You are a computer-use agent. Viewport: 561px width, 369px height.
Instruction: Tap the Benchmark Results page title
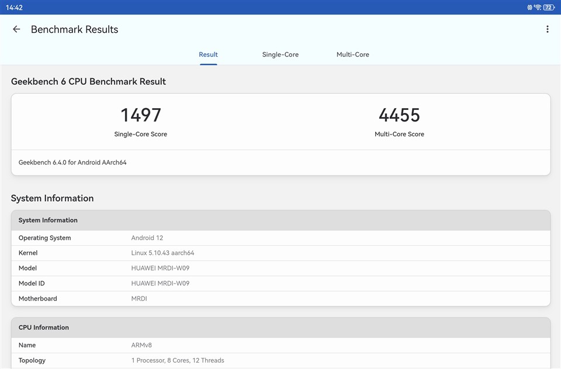click(74, 29)
